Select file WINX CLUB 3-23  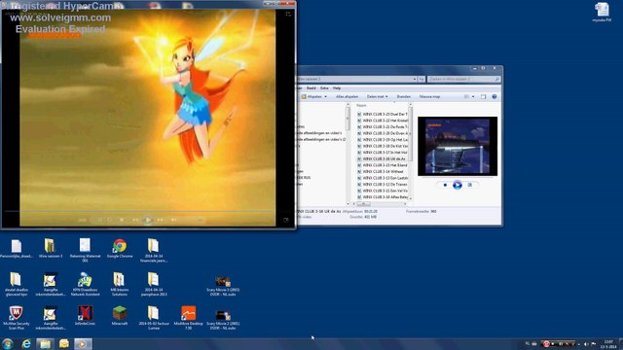(x=383, y=115)
